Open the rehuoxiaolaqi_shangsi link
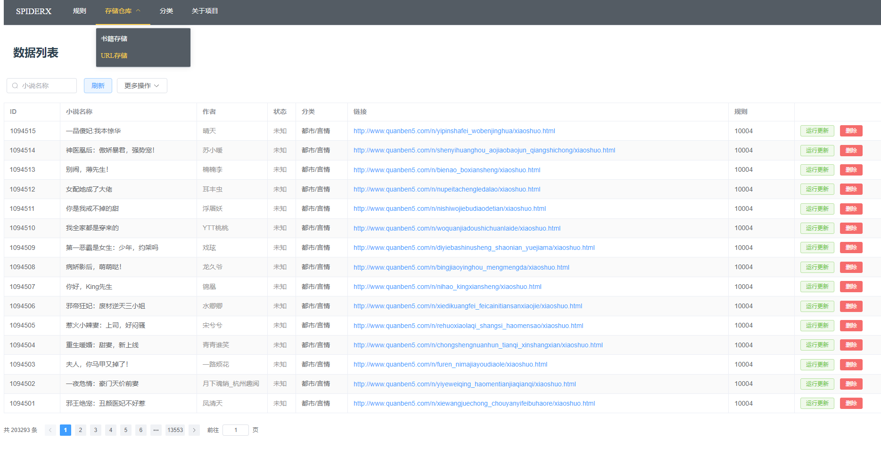 [469, 326]
